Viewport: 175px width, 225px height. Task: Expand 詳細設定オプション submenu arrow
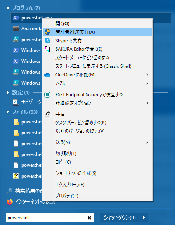click(x=147, y=103)
